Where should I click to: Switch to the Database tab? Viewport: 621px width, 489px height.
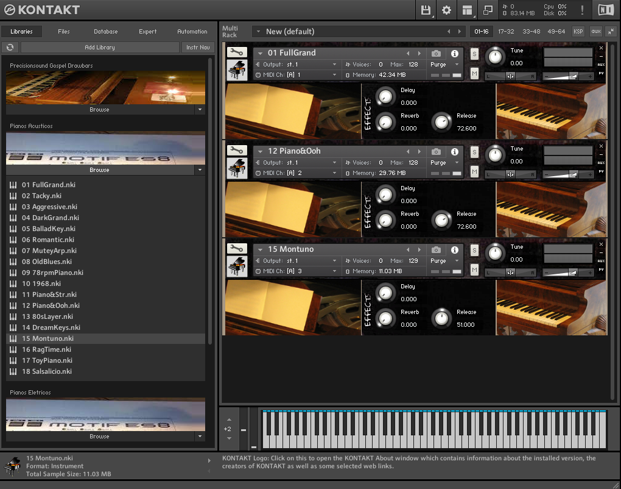[x=106, y=31]
